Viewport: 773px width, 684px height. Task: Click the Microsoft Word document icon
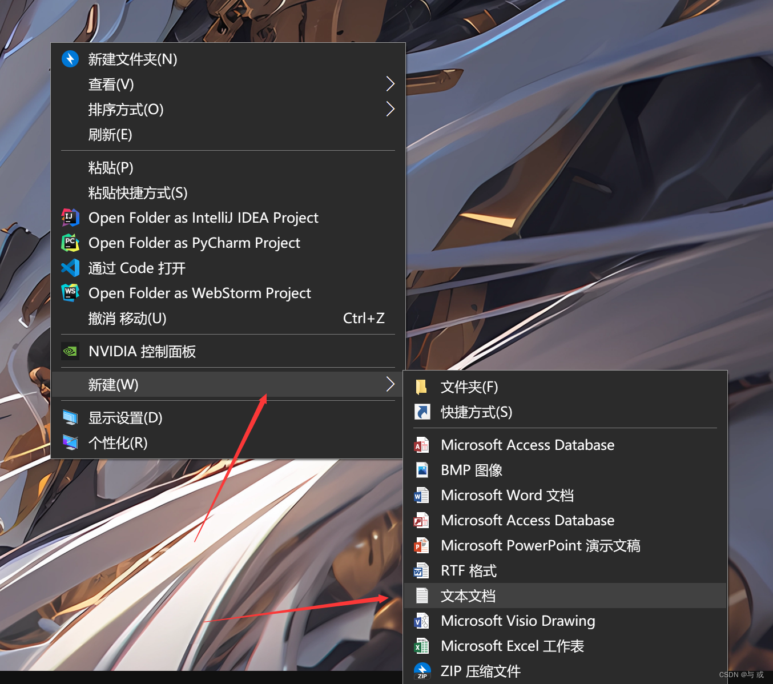[421, 495]
